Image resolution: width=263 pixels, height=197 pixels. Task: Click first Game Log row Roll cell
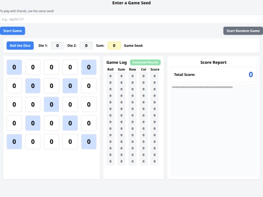coord(111,76)
